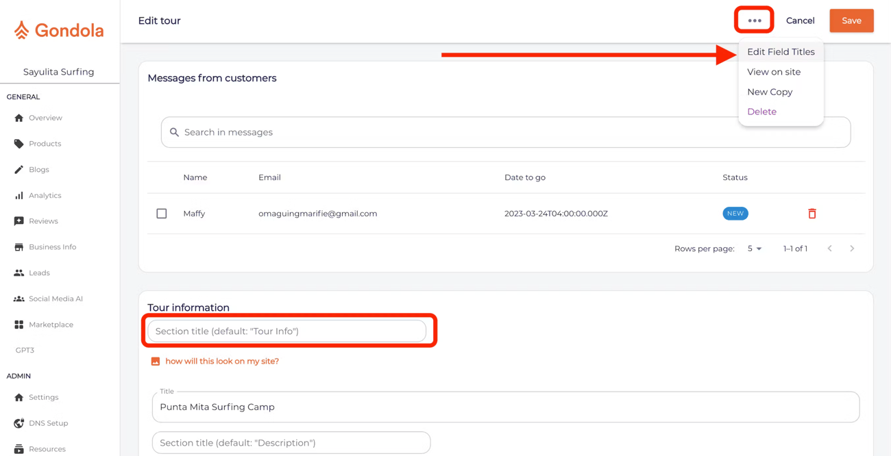891x456 pixels.
Task: Click the Blogs pencil icon
Action: point(19,170)
